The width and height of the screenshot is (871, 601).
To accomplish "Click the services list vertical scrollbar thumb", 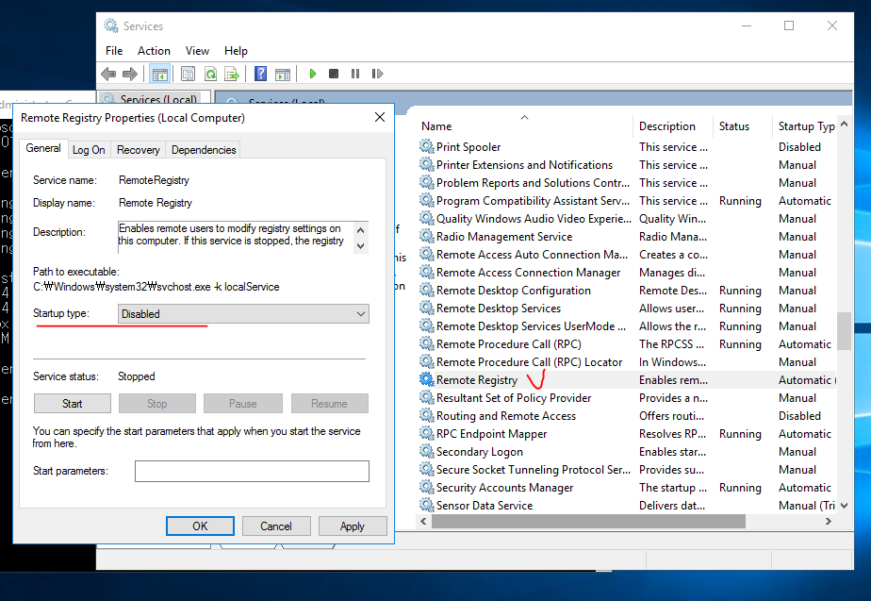I will 844,331.
